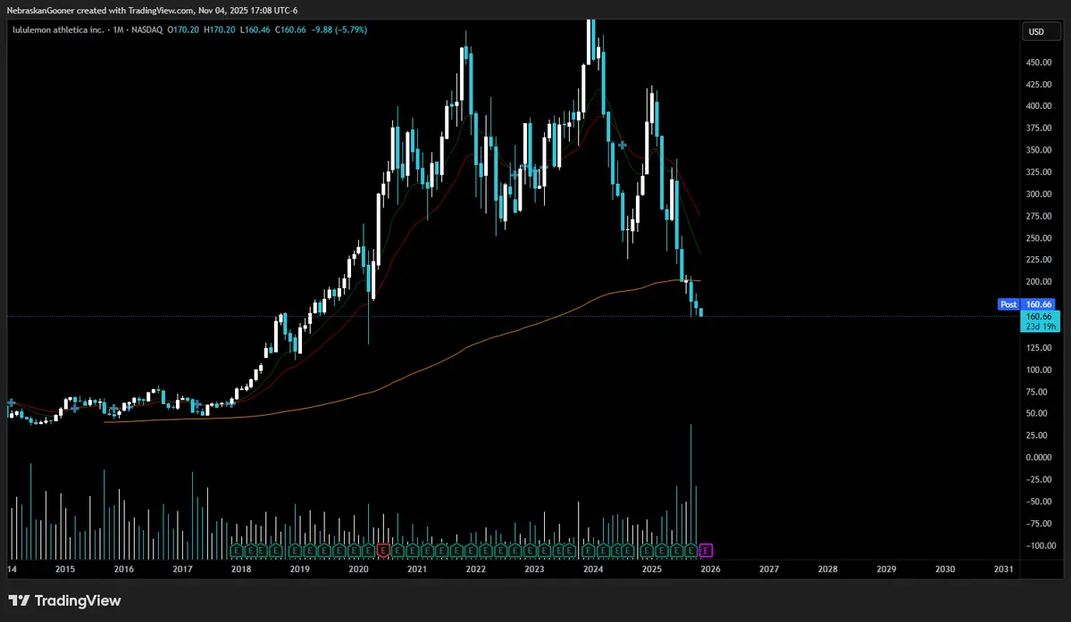
Task: Click the −50.00 price axis label
Action: 1038,502
